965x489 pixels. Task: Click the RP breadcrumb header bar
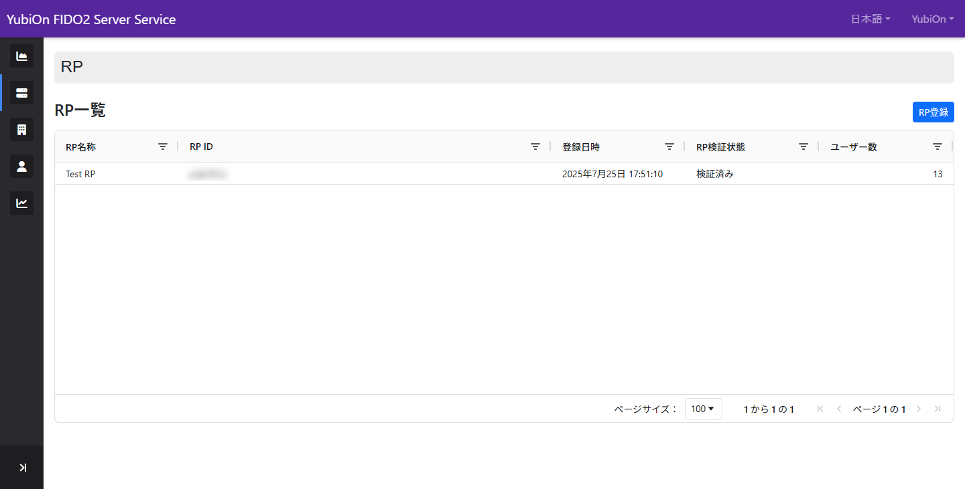pyautogui.click(x=504, y=68)
